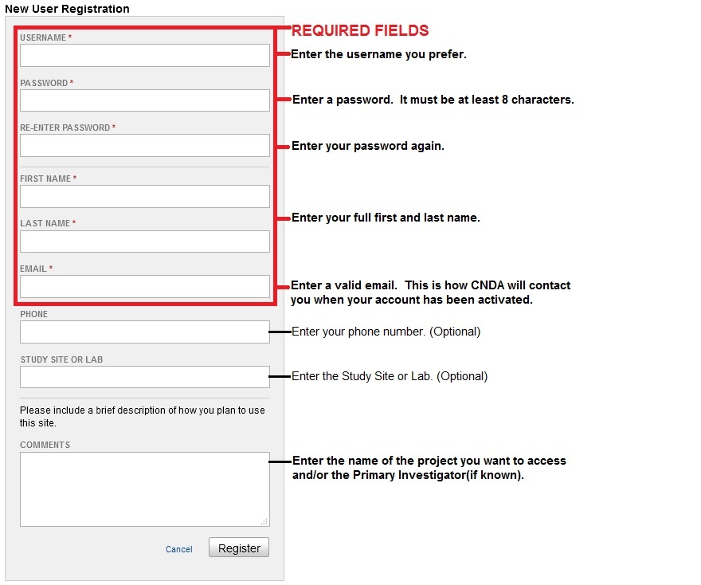Click the LAST NAME input field
701x585 pixels.
(144, 241)
